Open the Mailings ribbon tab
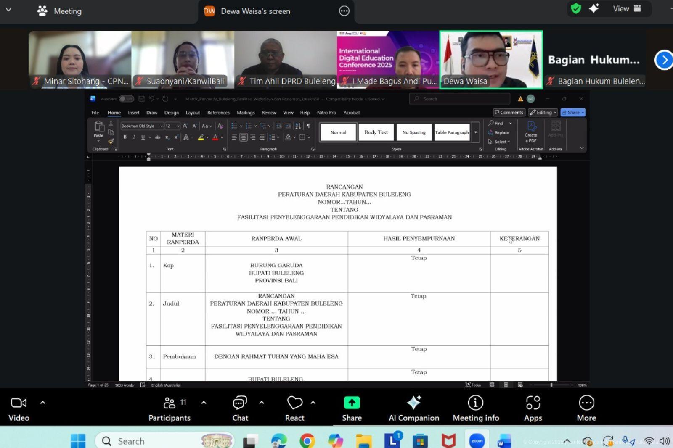 coord(246,113)
